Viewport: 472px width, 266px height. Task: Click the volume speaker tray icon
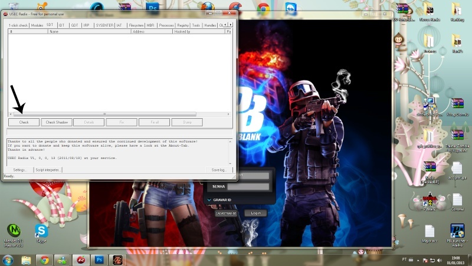[x=440, y=260]
